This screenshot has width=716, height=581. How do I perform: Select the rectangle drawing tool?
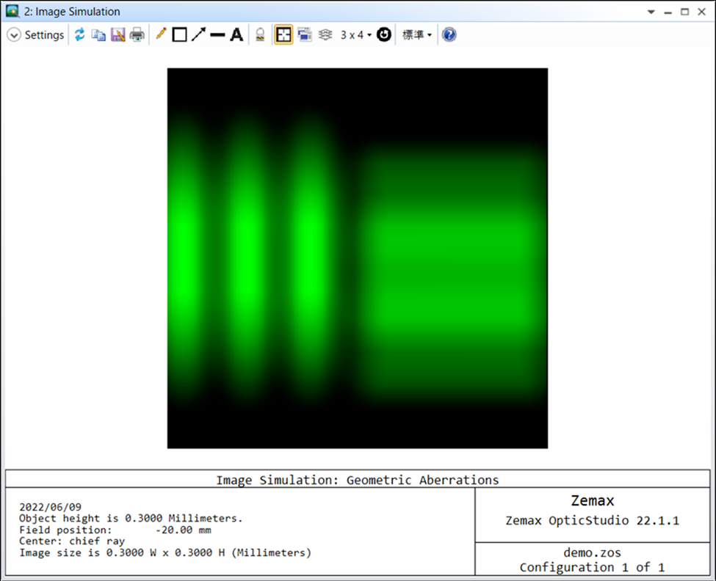179,35
